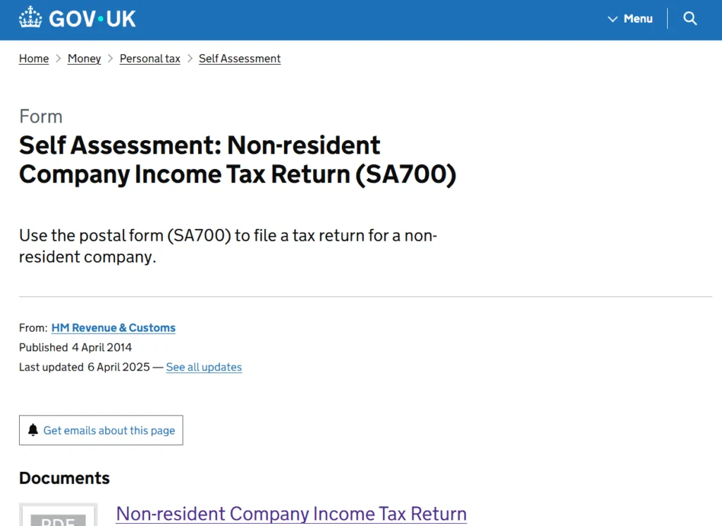Viewport: 722px width, 526px height.
Task: Select Self Assessment in the breadcrumb trail
Action: [x=239, y=58]
